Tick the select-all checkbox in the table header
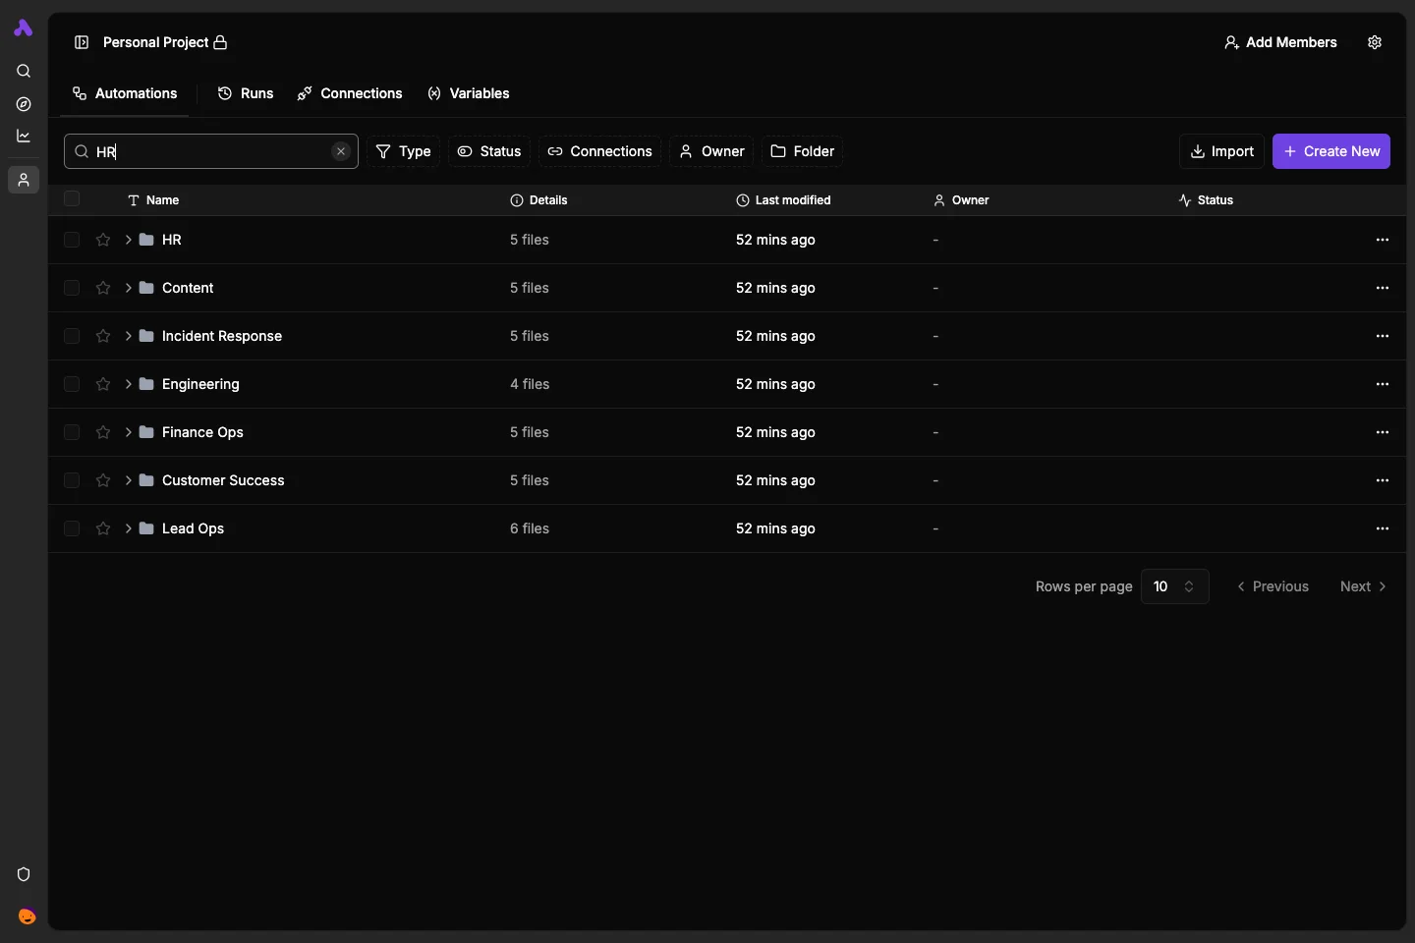Viewport: 1415px width, 943px height. point(72,199)
